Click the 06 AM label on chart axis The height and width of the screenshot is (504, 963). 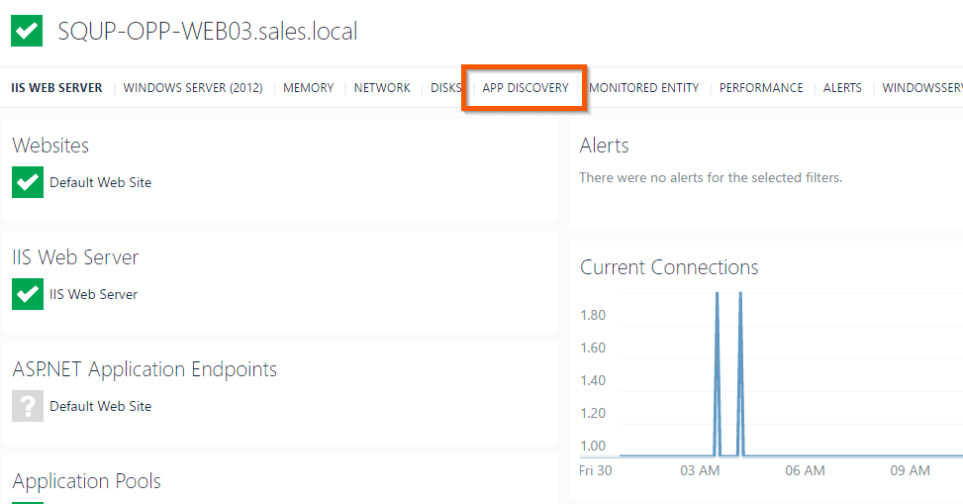[805, 470]
